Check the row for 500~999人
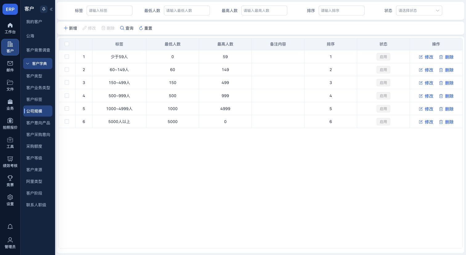 coord(67,96)
